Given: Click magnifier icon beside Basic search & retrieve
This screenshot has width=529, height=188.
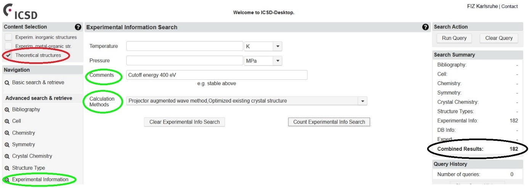Looking at the screenshot, I should 7,83.
